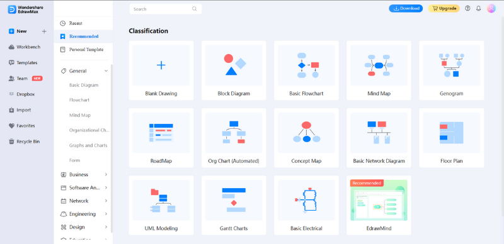Click the Recent clock icon
The image size is (504, 244).
(62, 23)
